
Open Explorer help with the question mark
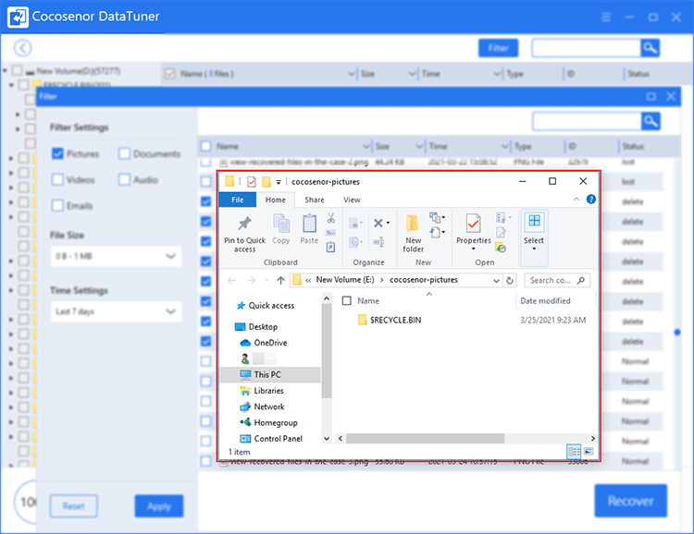[x=591, y=200]
